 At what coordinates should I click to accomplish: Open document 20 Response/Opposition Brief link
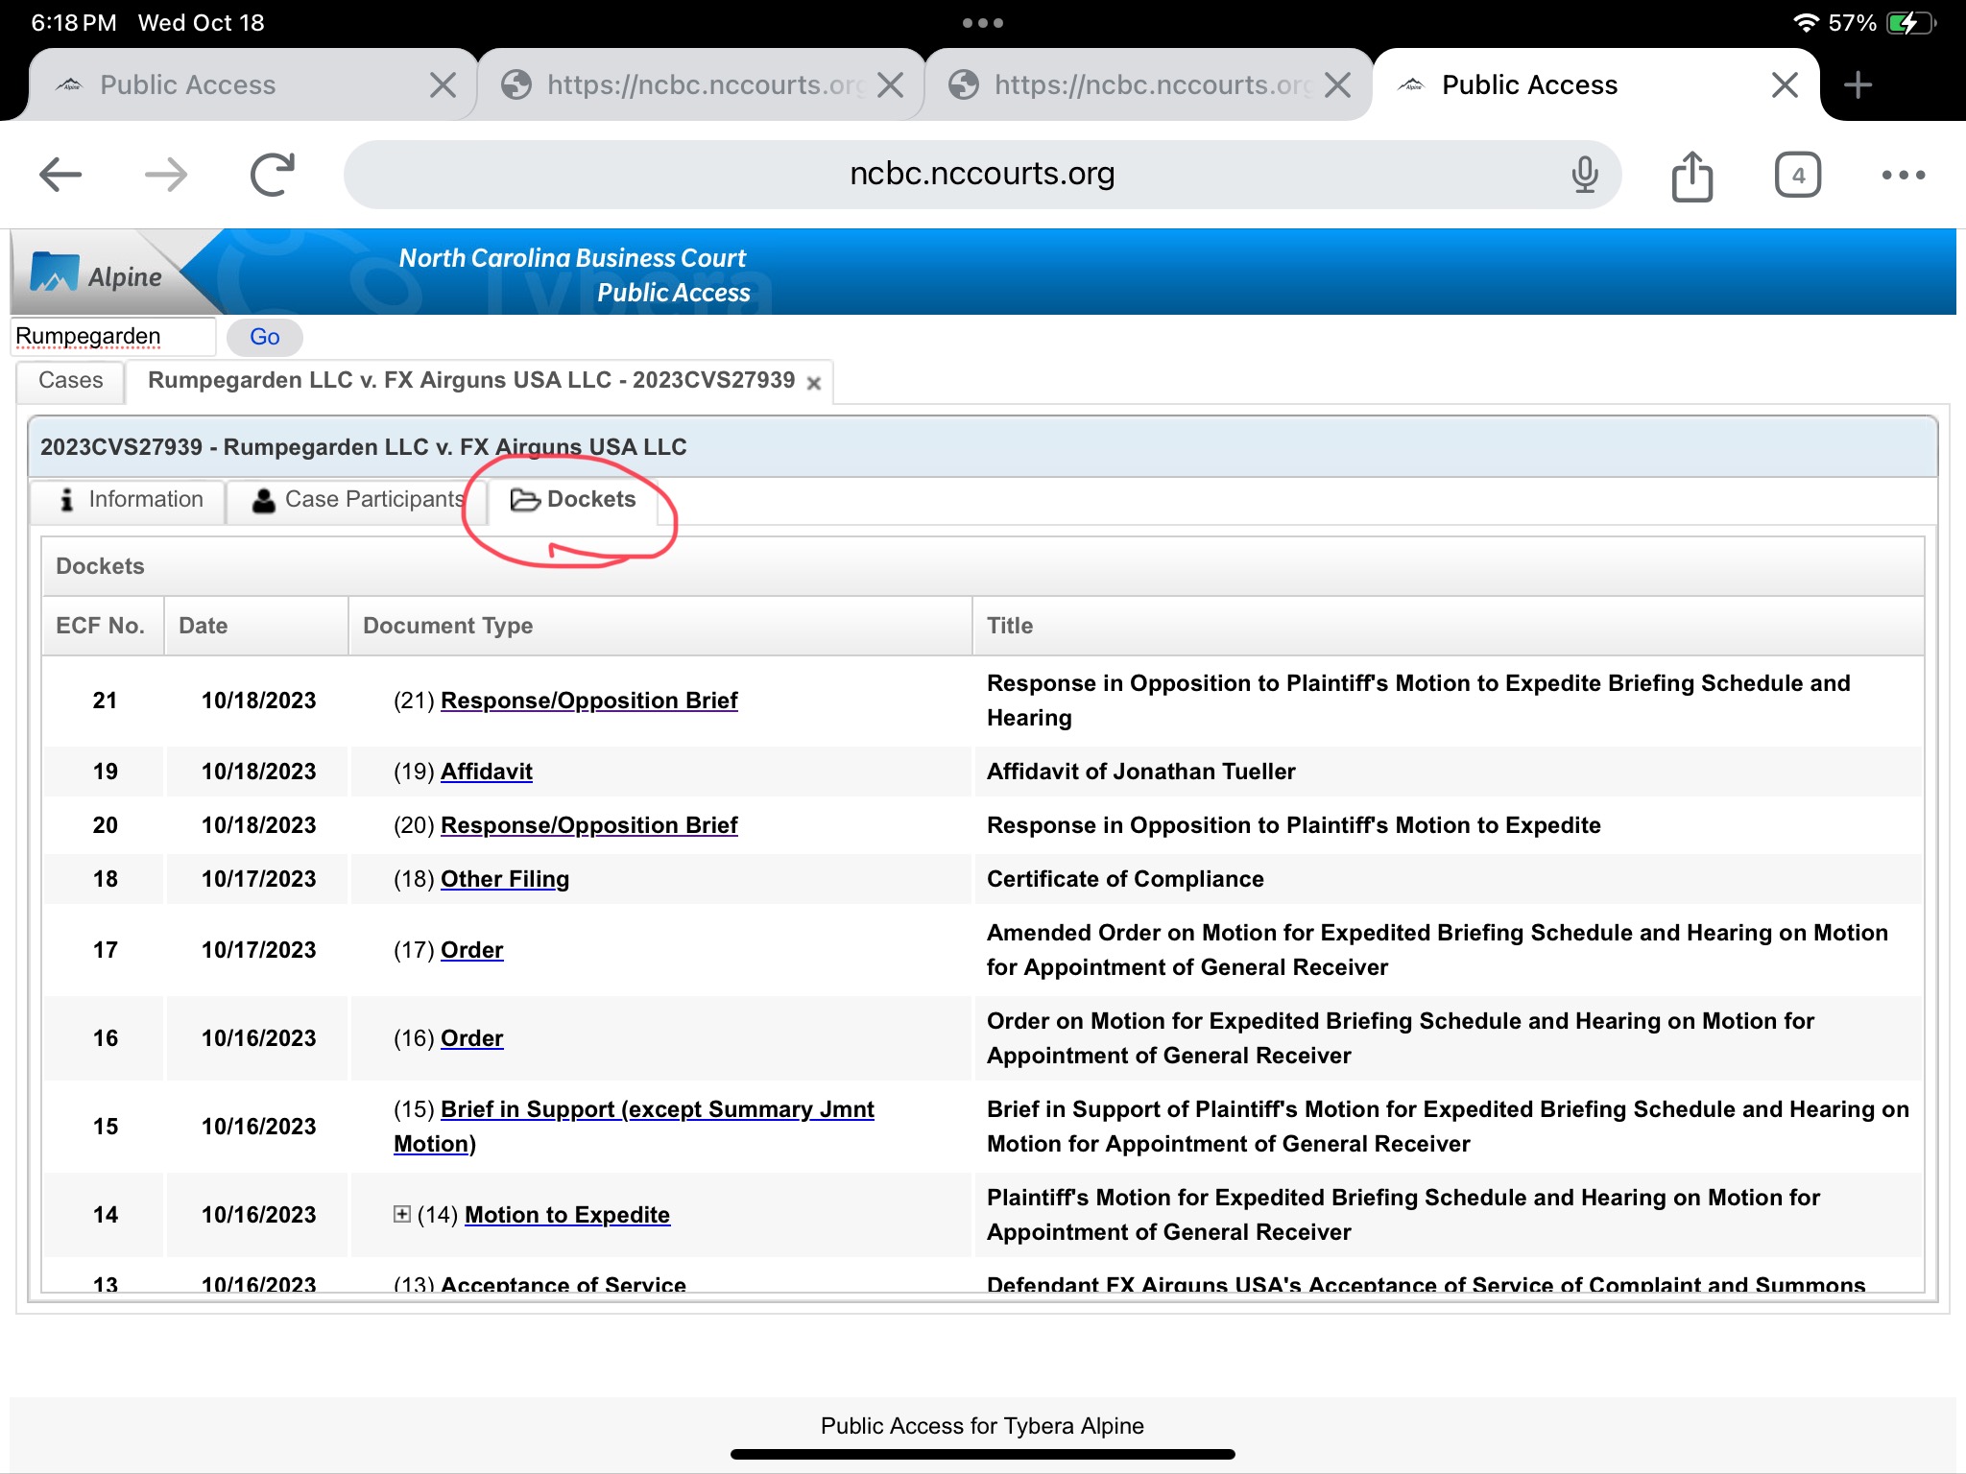click(x=588, y=825)
